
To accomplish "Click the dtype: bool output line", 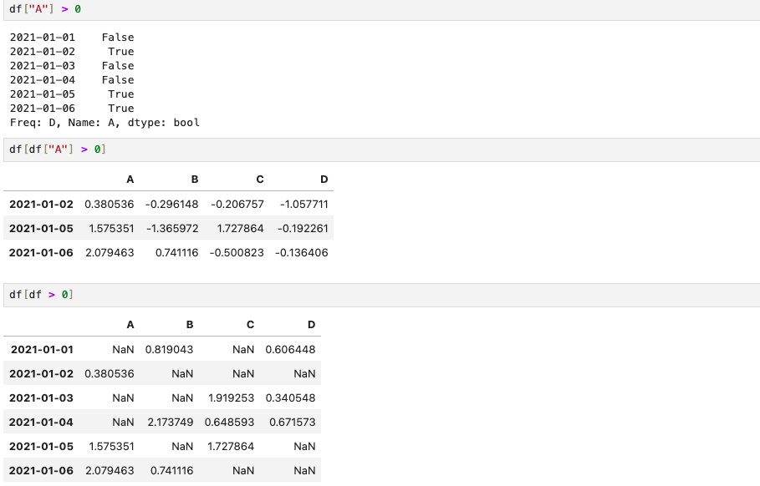I will click(105, 123).
